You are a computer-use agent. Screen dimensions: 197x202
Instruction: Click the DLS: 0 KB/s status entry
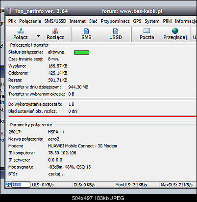[x=84, y=185]
